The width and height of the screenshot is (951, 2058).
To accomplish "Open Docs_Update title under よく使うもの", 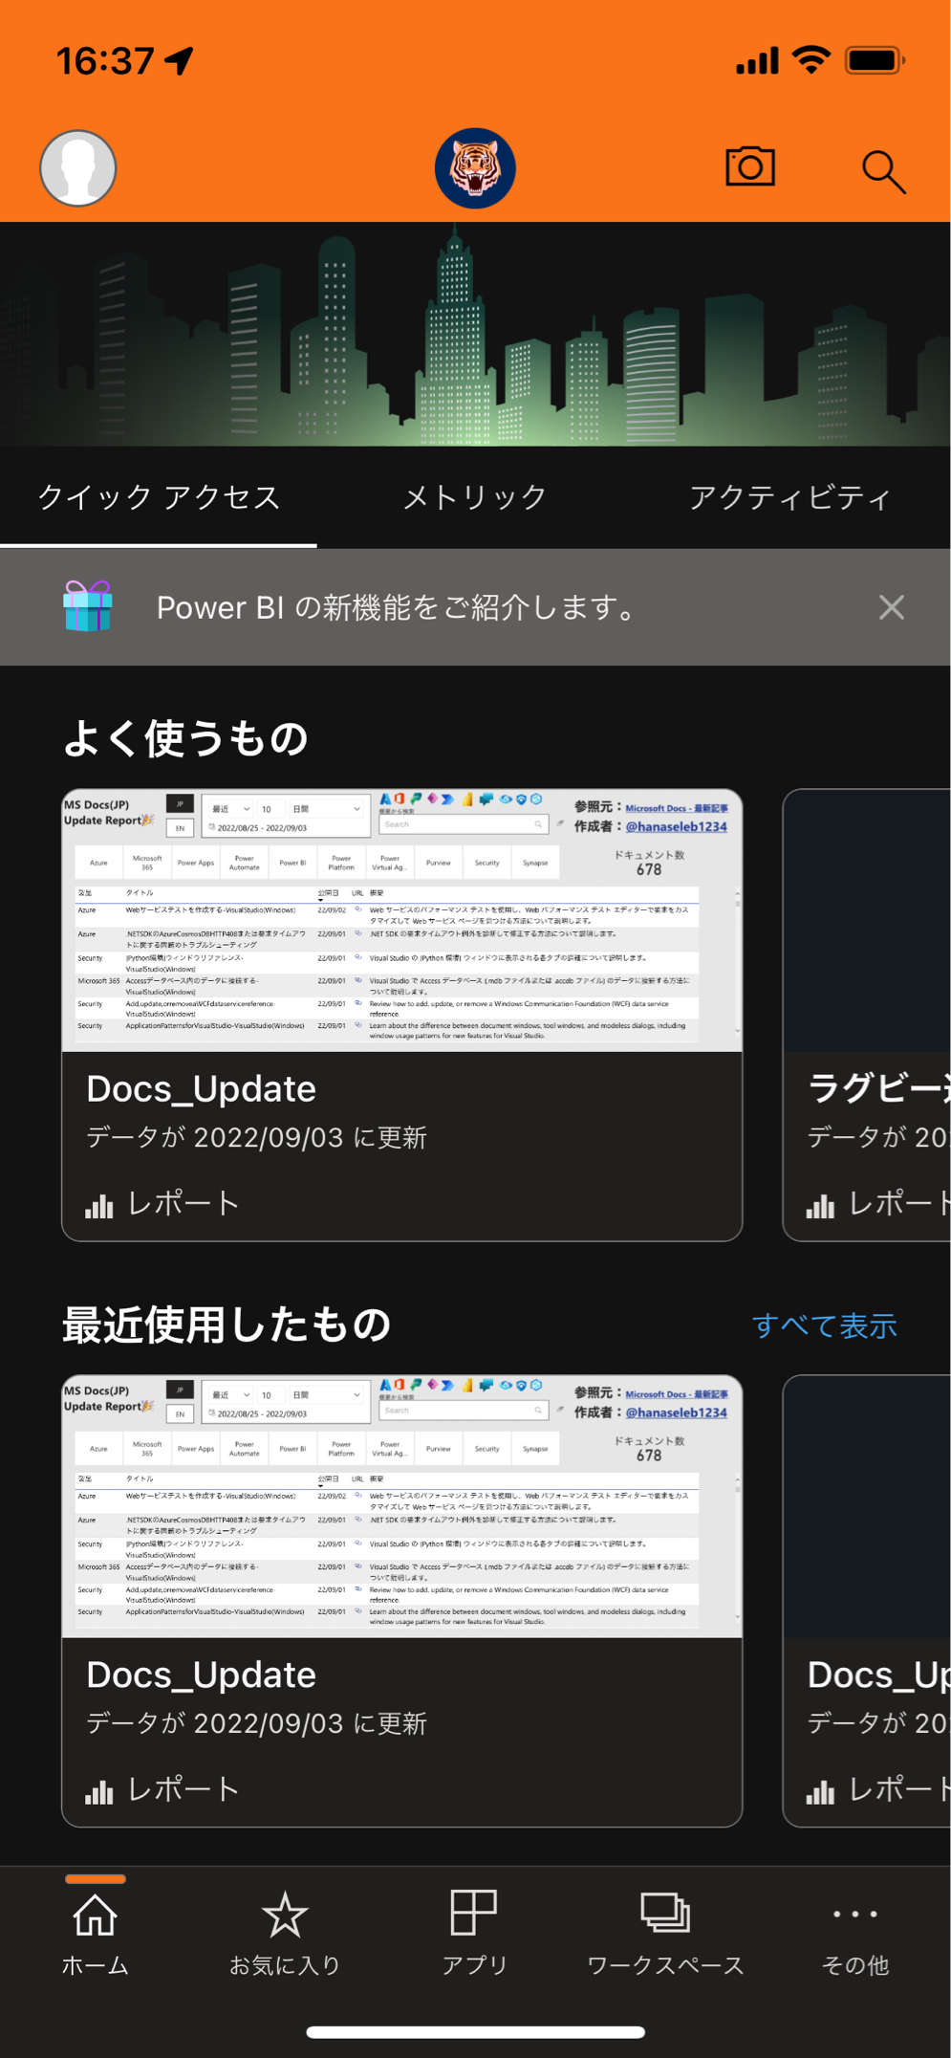I will (201, 1089).
